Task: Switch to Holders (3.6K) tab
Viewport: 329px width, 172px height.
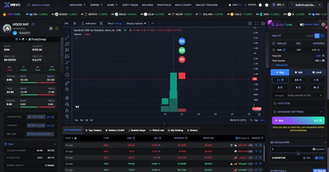Action: (115, 130)
